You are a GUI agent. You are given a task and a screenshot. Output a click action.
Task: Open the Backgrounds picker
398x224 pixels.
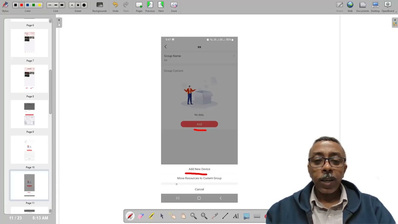tap(99, 7)
